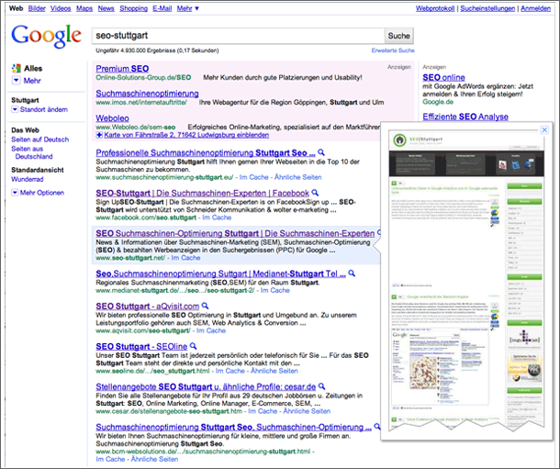The height and width of the screenshot is (469, 560).
Task: Open Im Cache for aqvisit.com result
Action: [x=211, y=330]
